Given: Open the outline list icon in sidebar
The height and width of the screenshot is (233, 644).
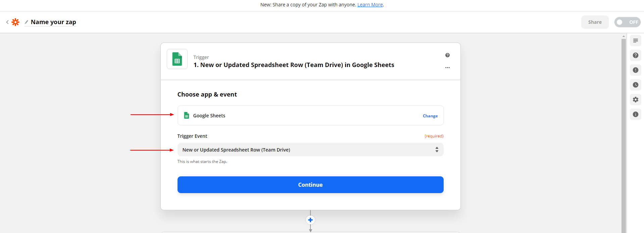Looking at the screenshot, I should coord(635,41).
